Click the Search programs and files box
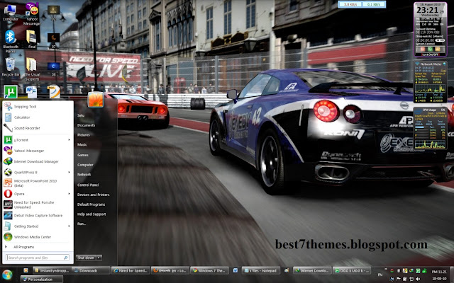 click(x=38, y=258)
